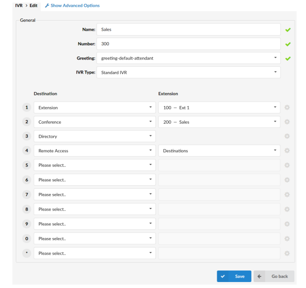Click the Go back button
Image resolution: width=306 pixels, height=288 pixels.
click(x=274, y=276)
